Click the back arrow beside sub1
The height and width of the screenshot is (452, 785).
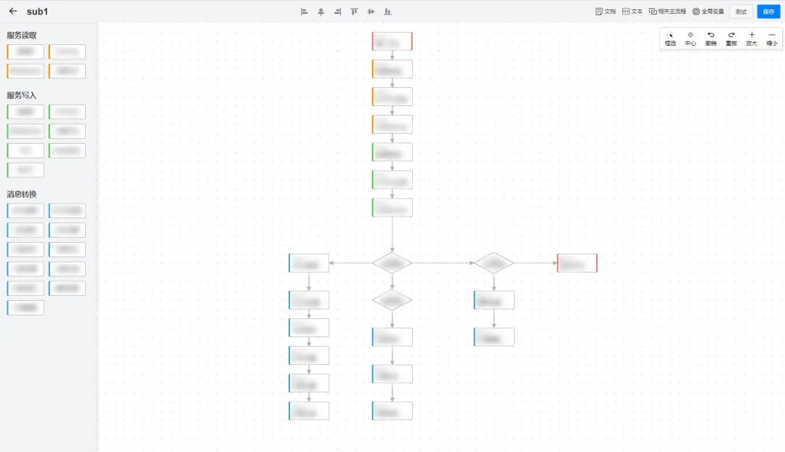click(x=13, y=12)
